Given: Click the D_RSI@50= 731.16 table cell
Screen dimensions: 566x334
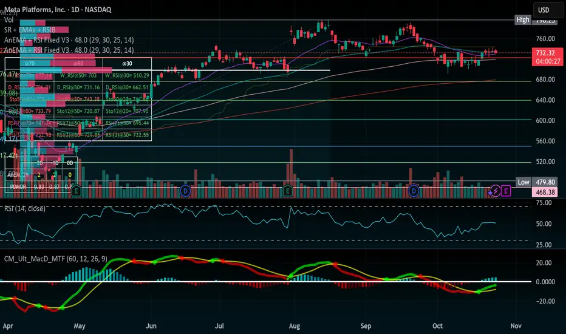Looking at the screenshot, I should [x=78, y=87].
